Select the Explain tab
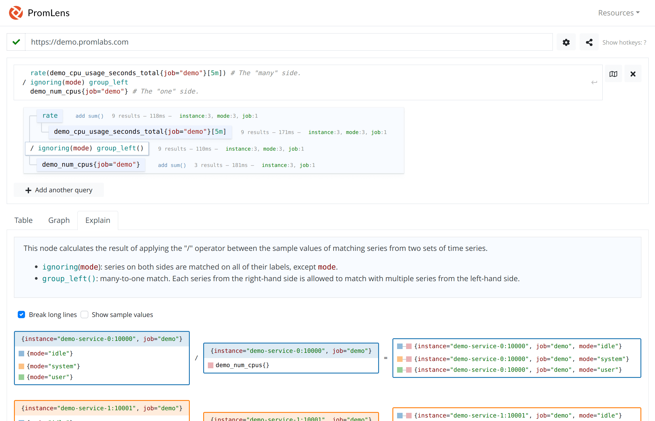Screen dimensions: 655x421 [98, 220]
